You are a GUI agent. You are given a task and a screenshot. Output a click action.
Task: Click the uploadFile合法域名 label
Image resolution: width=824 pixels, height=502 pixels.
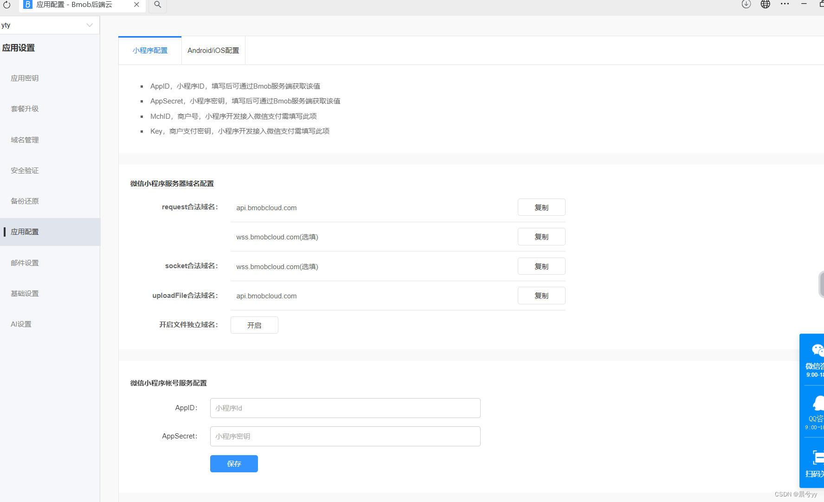[x=185, y=296]
